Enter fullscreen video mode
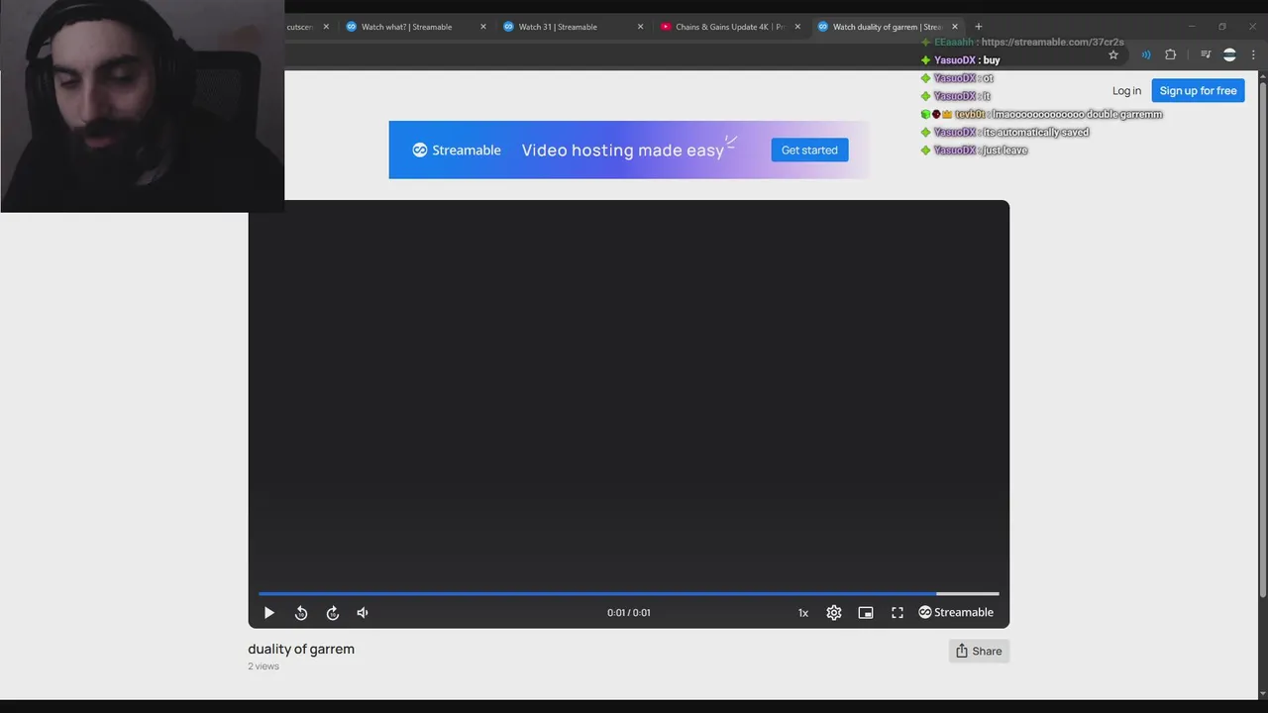The image size is (1268, 713). click(898, 613)
